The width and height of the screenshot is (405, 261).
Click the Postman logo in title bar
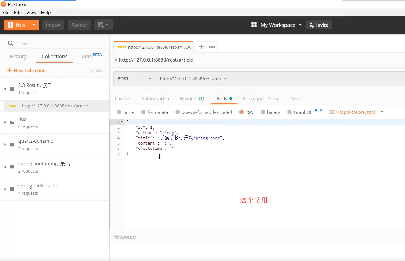coord(4,4)
